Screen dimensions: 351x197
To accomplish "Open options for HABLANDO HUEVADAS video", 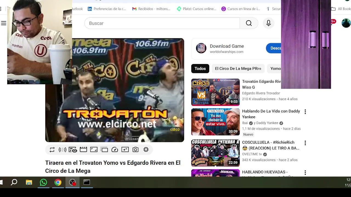I will coord(305,173).
